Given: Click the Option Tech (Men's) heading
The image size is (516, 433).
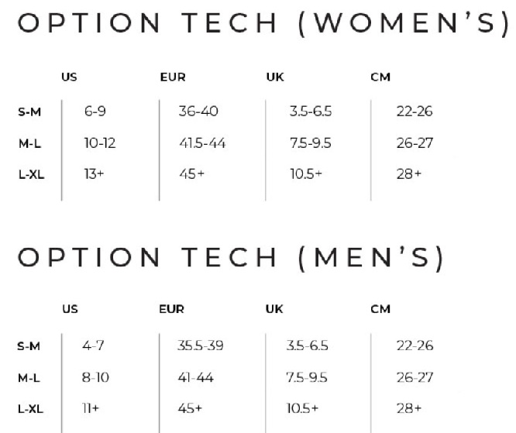Looking at the screenshot, I should click(x=232, y=257).
